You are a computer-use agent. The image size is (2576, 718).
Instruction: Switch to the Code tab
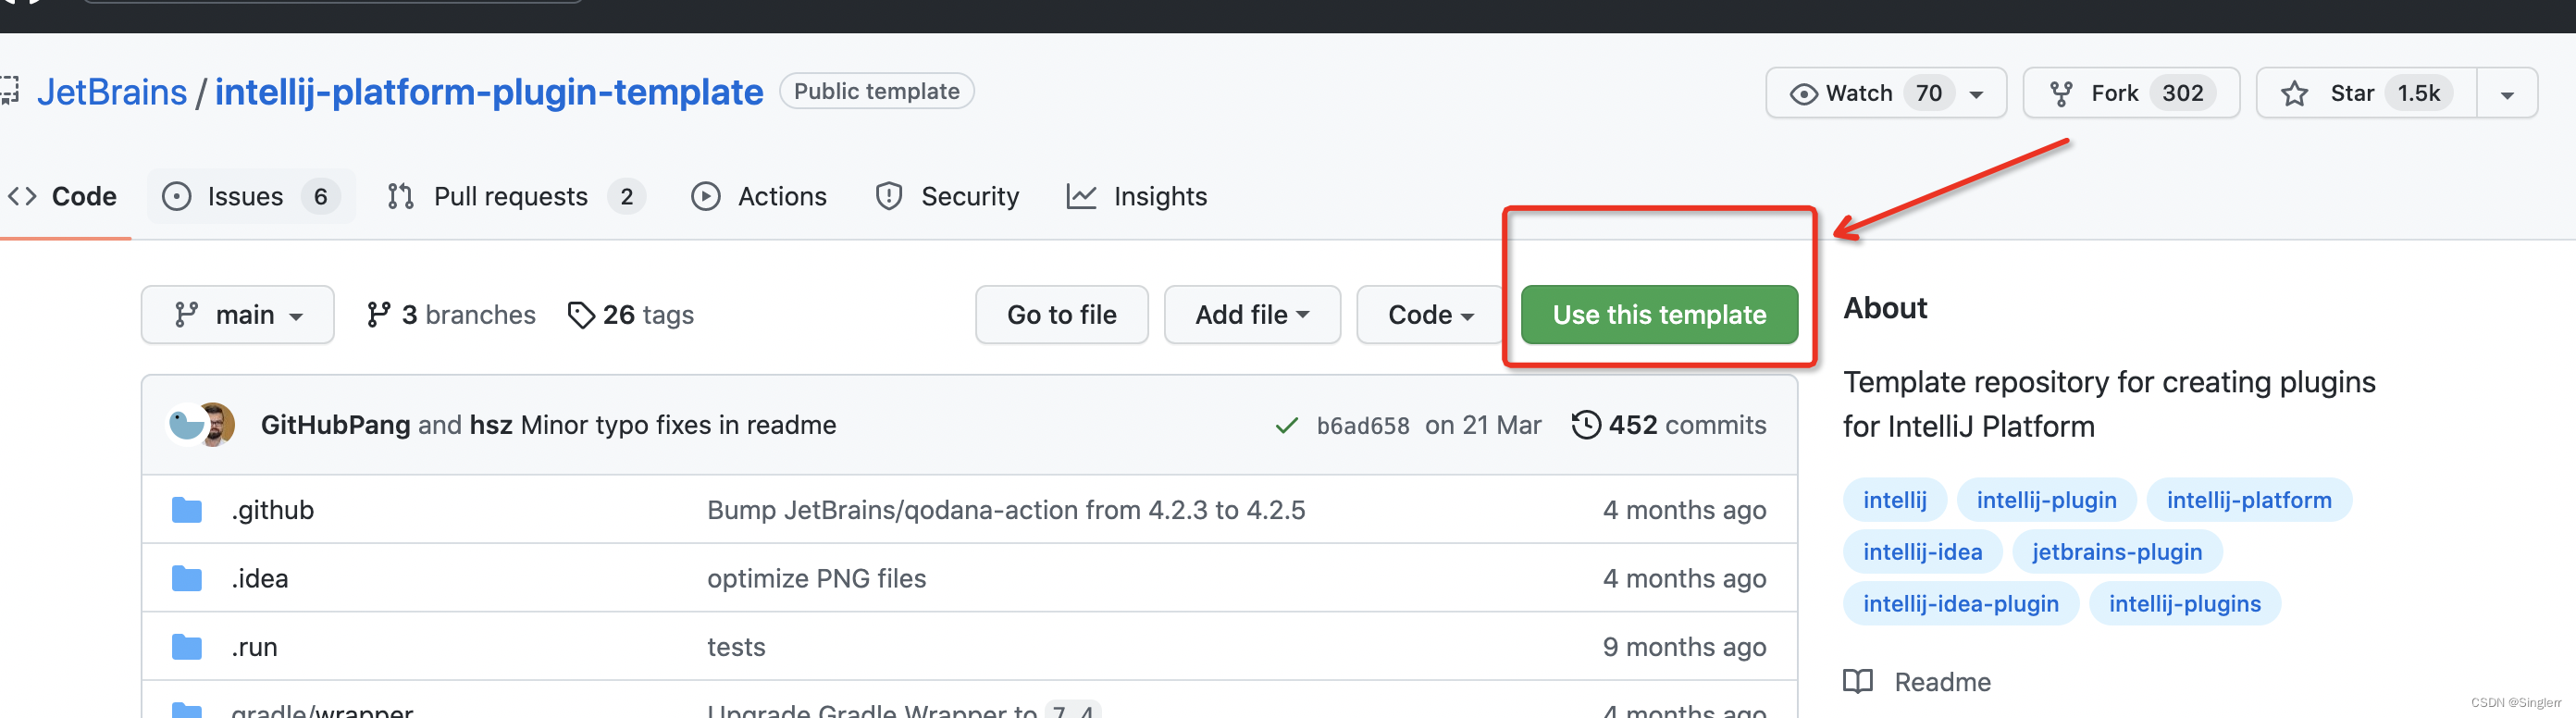[62, 196]
